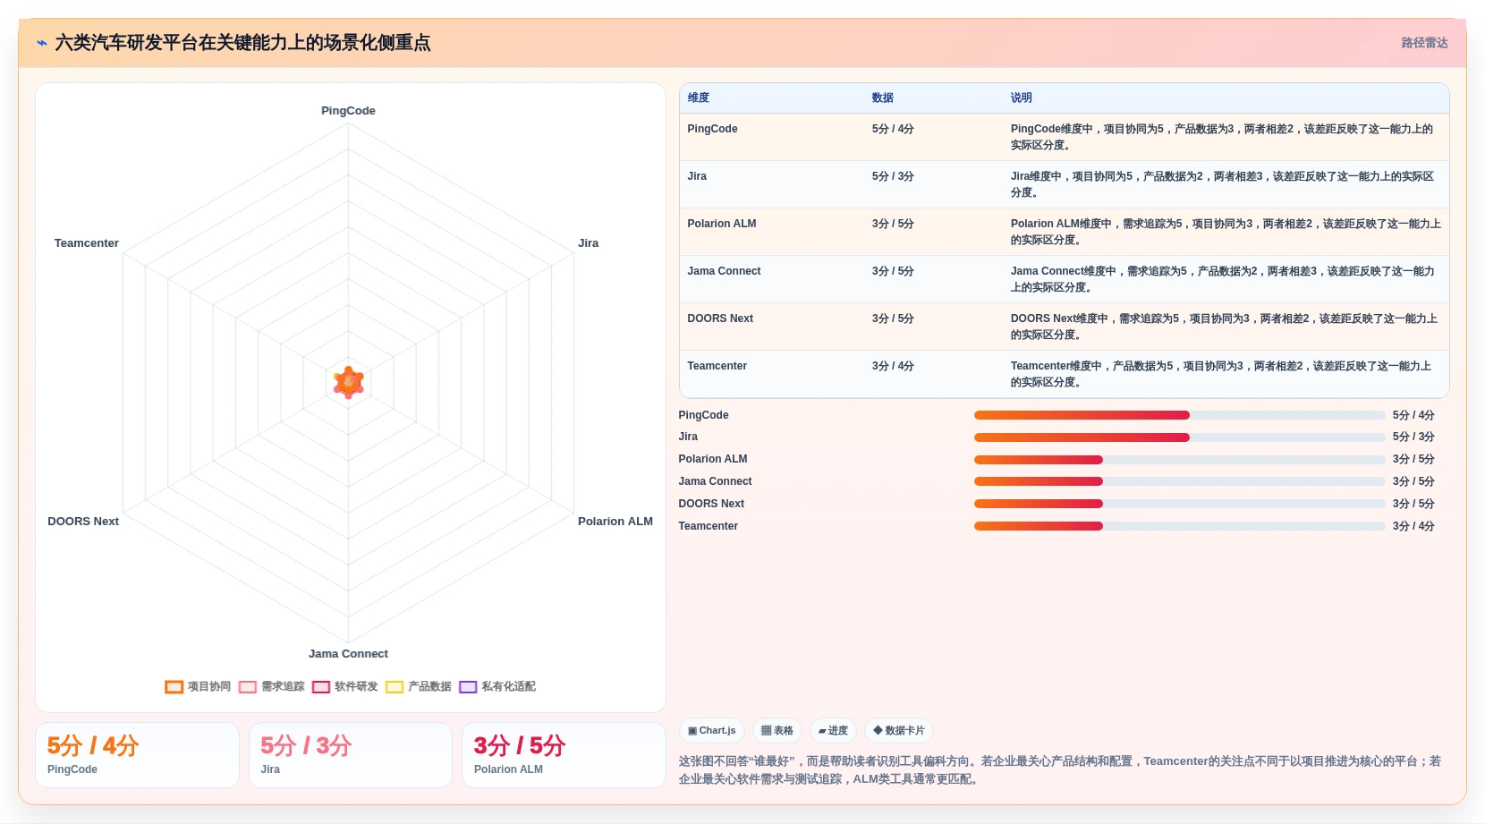
Task: Click the Polarion ALM label in the progress list
Action: click(713, 459)
